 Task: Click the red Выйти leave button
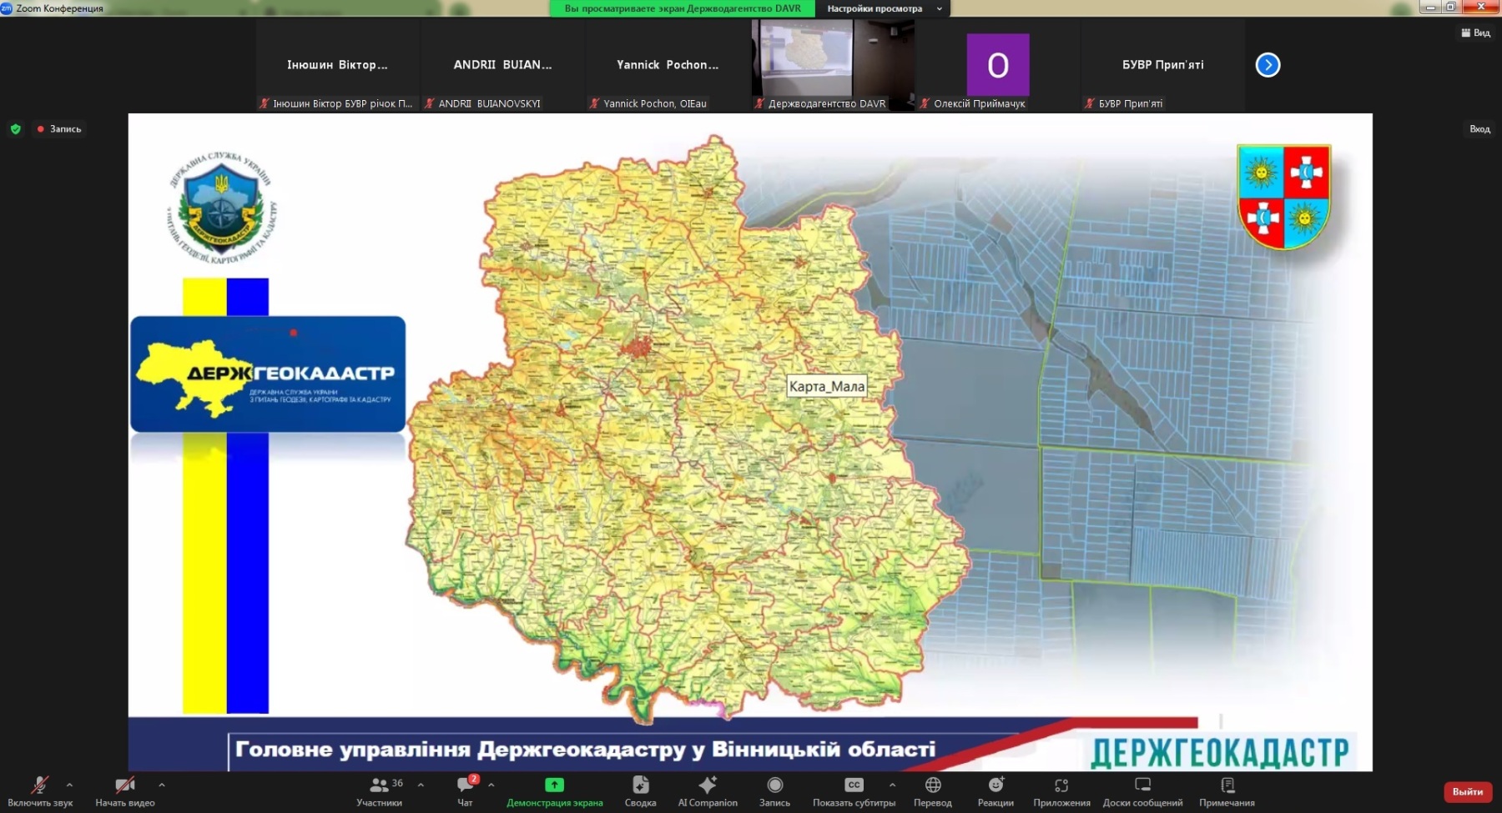click(x=1467, y=791)
